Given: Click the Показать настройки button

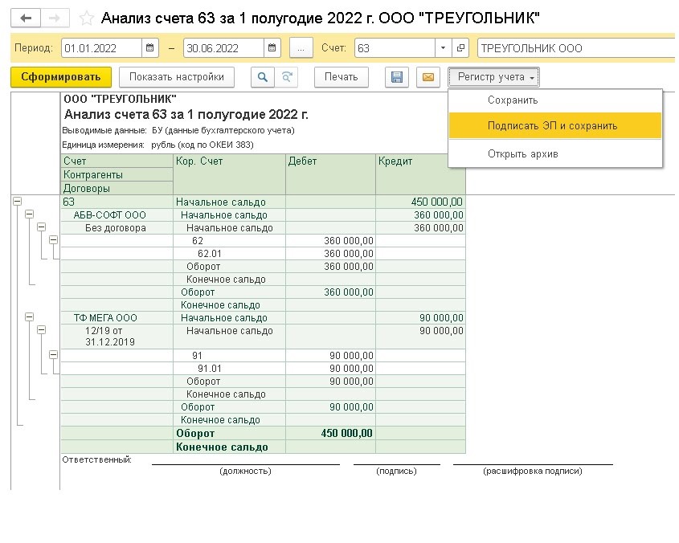Looking at the screenshot, I should point(177,77).
